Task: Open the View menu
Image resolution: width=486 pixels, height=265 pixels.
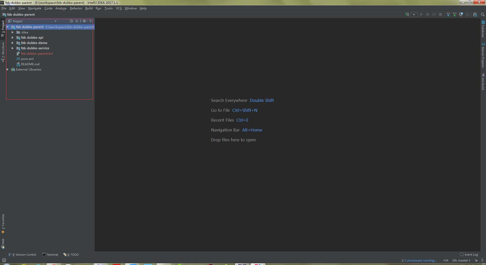Action: tap(22, 8)
